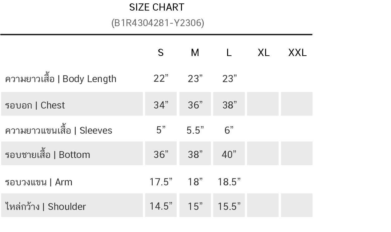
Task: Click the product code B1R4304281-Y2306
Action: (x=158, y=23)
